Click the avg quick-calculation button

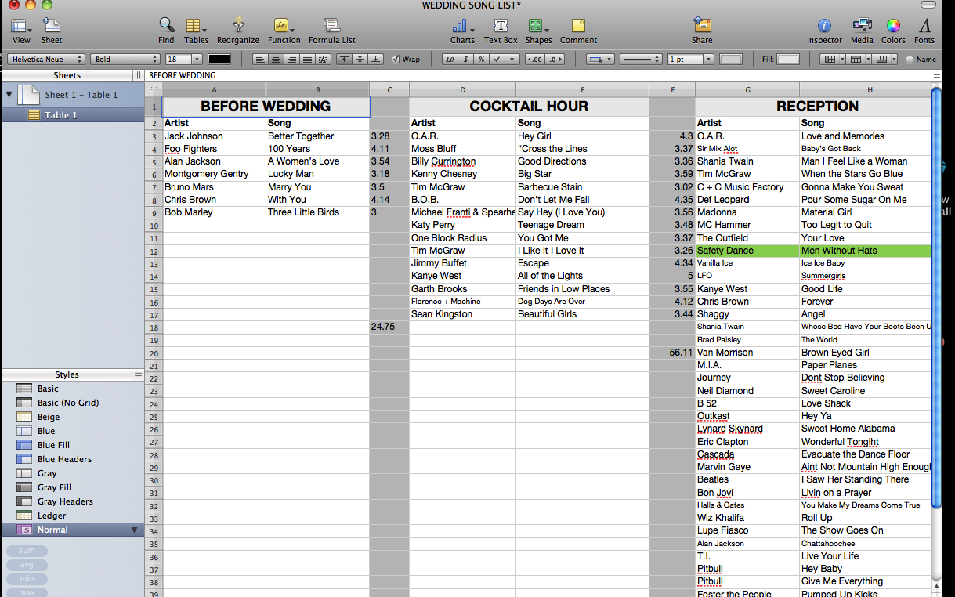tap(27, 565)
